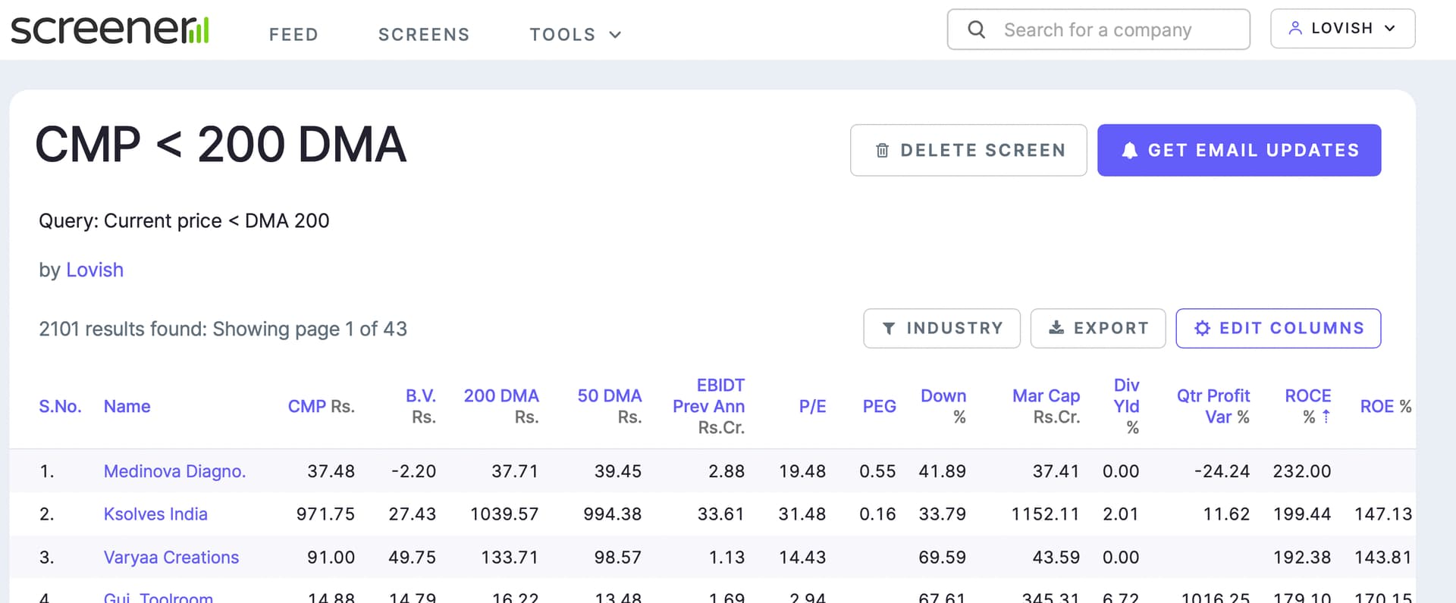Screen dimensions: 1456x603
Task: Open the TOOLS menu
Action: click(576, 35)
